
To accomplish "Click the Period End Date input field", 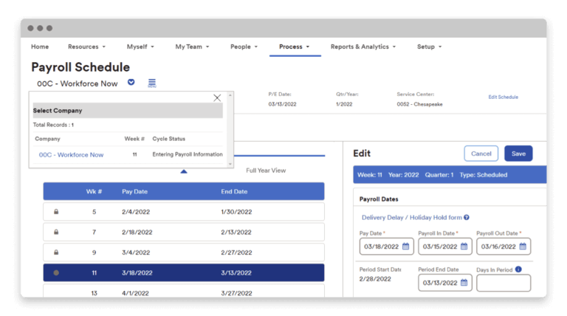I will click(445, 283).
